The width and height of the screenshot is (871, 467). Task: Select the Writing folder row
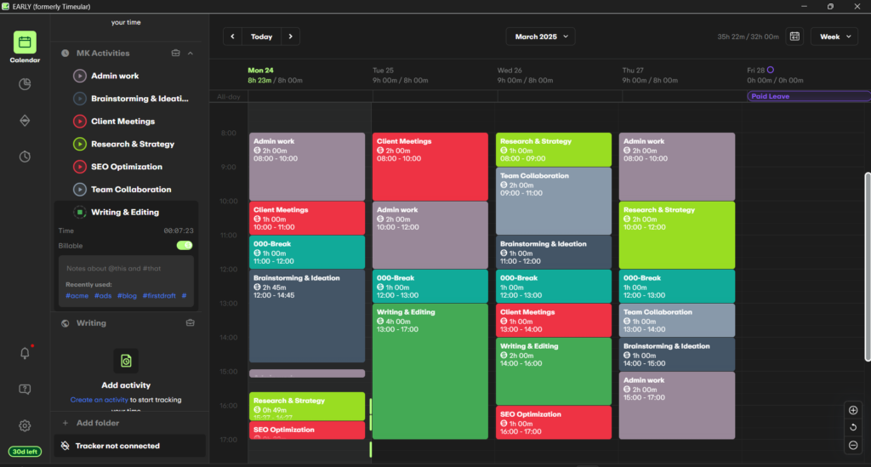(x=126, y=322)
